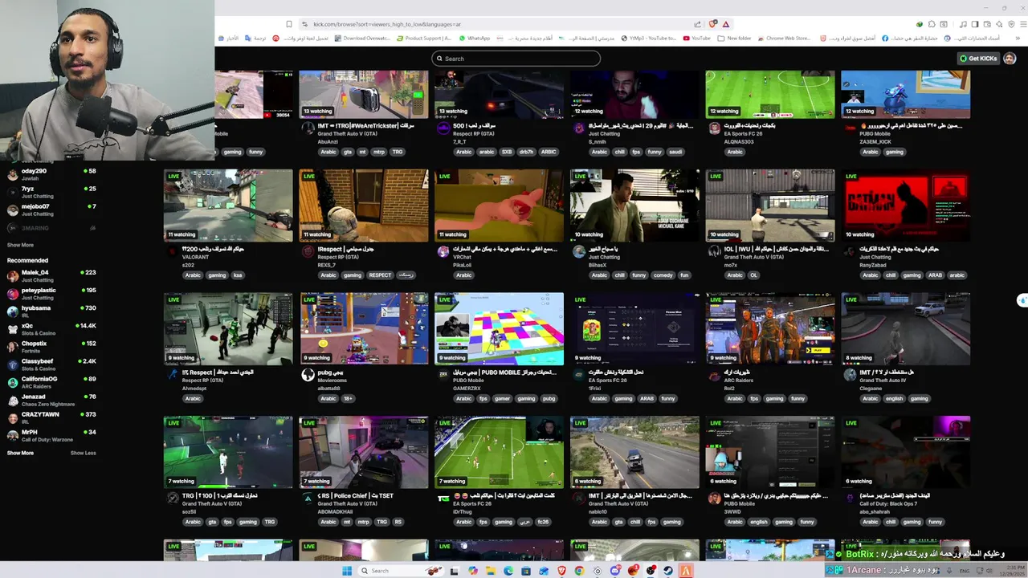Click the fc26 tag under iDrThug stream
Image resolution: width=1028 pixels, height=578 pixels.
544,522
